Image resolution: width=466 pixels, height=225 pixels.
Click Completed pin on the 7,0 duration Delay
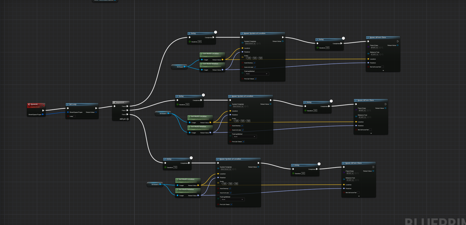pos(189,163)
